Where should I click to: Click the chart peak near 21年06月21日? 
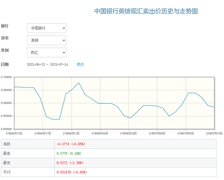79,83
